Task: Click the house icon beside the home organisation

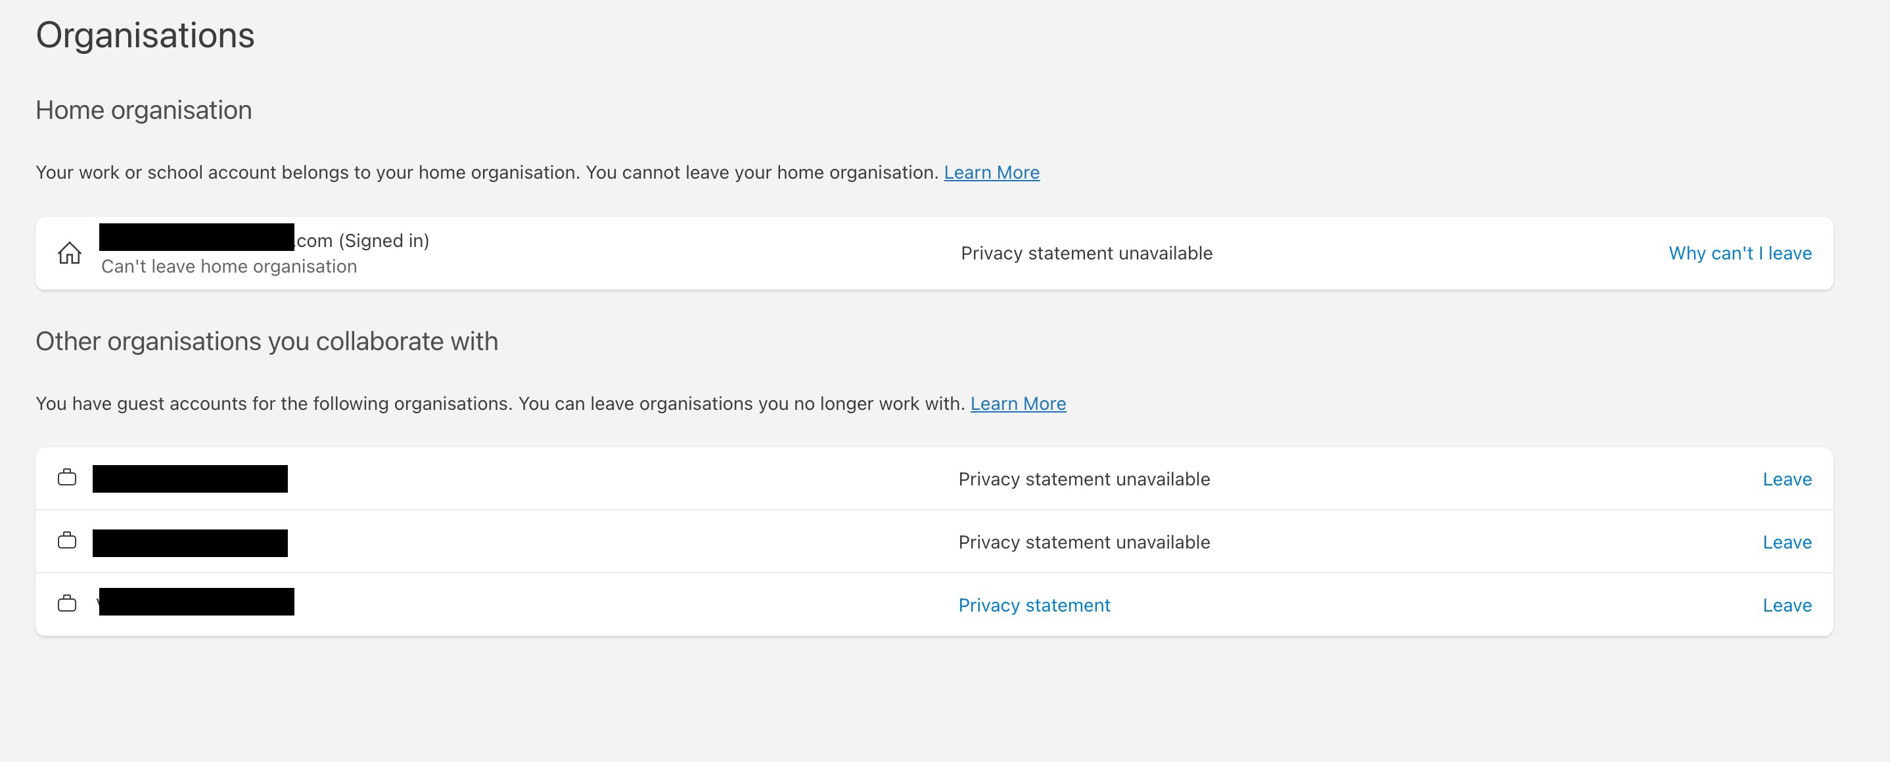Action: pyautogui.click(x=70, y=253)
